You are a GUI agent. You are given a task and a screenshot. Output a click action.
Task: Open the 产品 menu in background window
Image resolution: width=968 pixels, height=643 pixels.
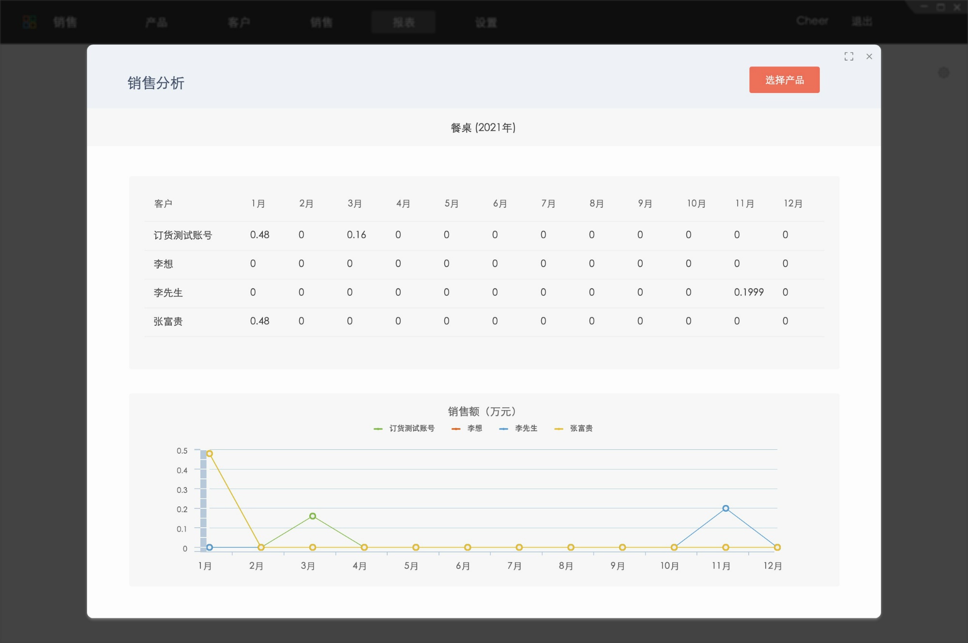(x=156, y=22)
